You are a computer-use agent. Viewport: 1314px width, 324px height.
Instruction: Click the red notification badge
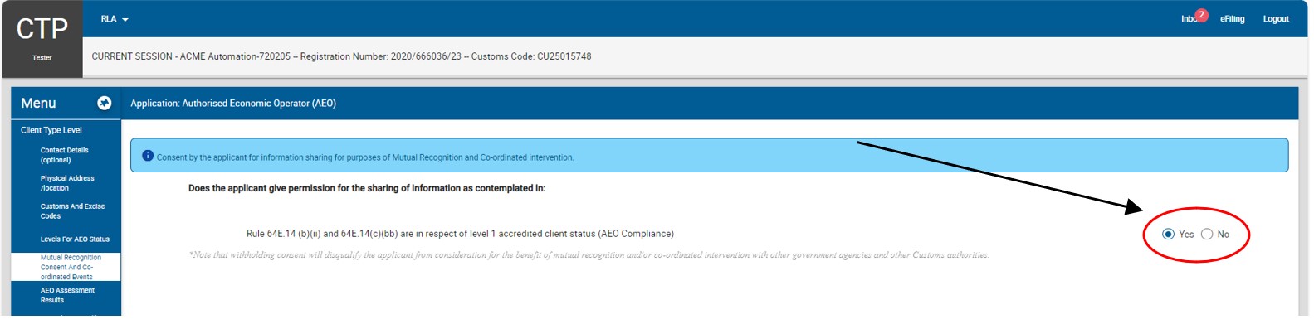[x=1201, y=15]
